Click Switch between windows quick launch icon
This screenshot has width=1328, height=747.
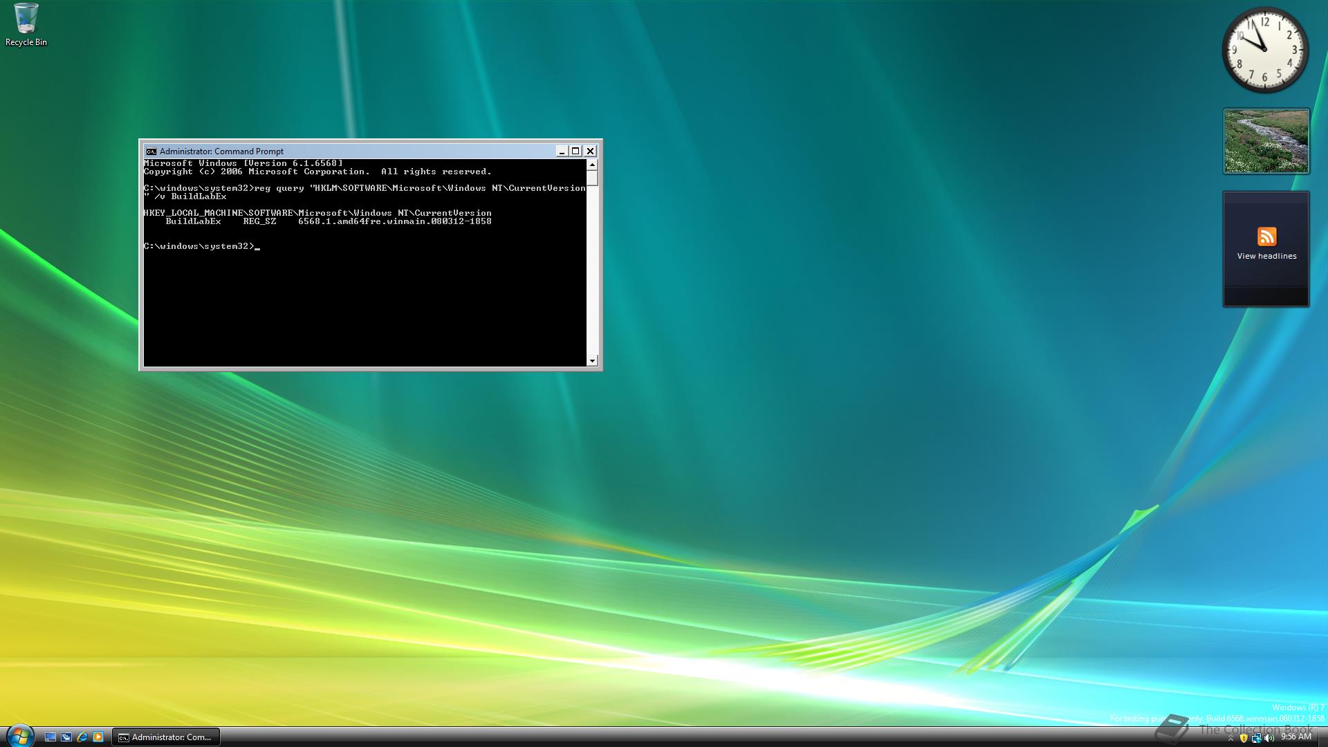(66, 737)
